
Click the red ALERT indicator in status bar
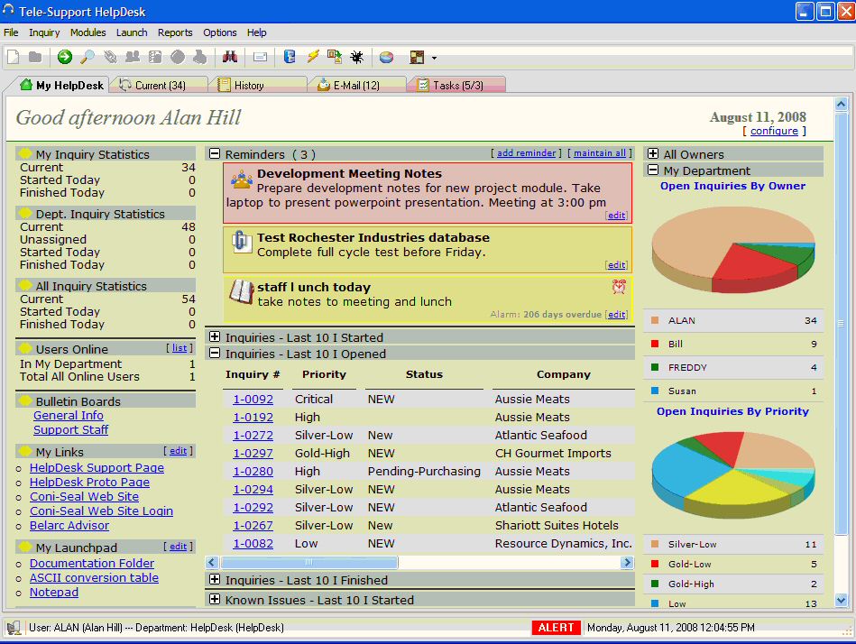556,628
